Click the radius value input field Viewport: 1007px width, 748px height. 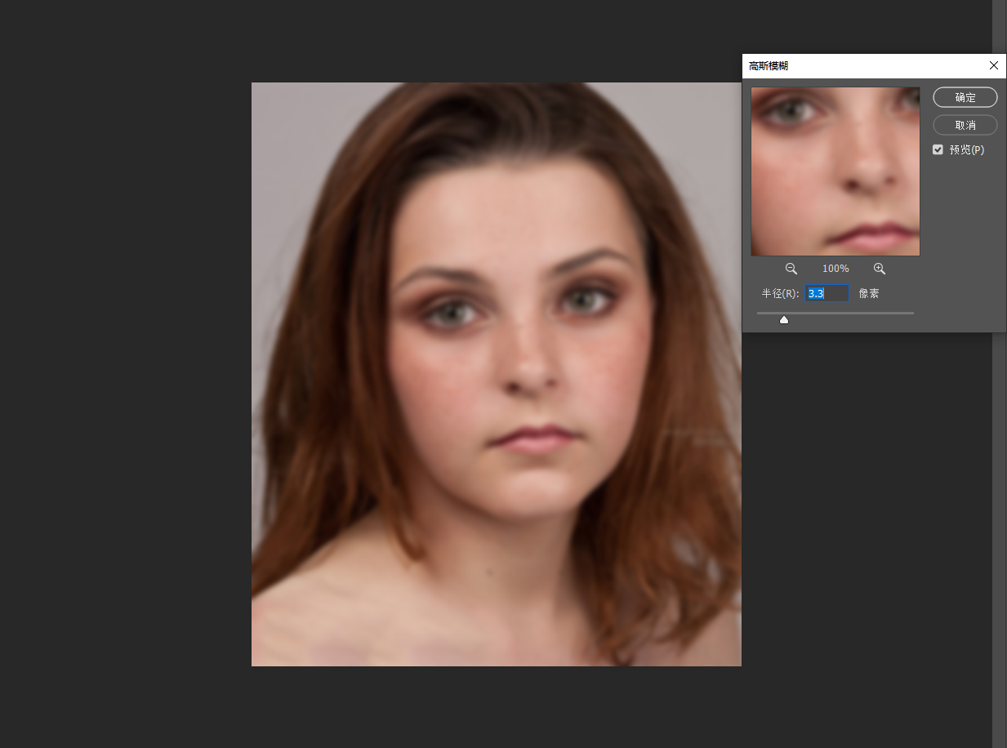[x=827, y=293]
